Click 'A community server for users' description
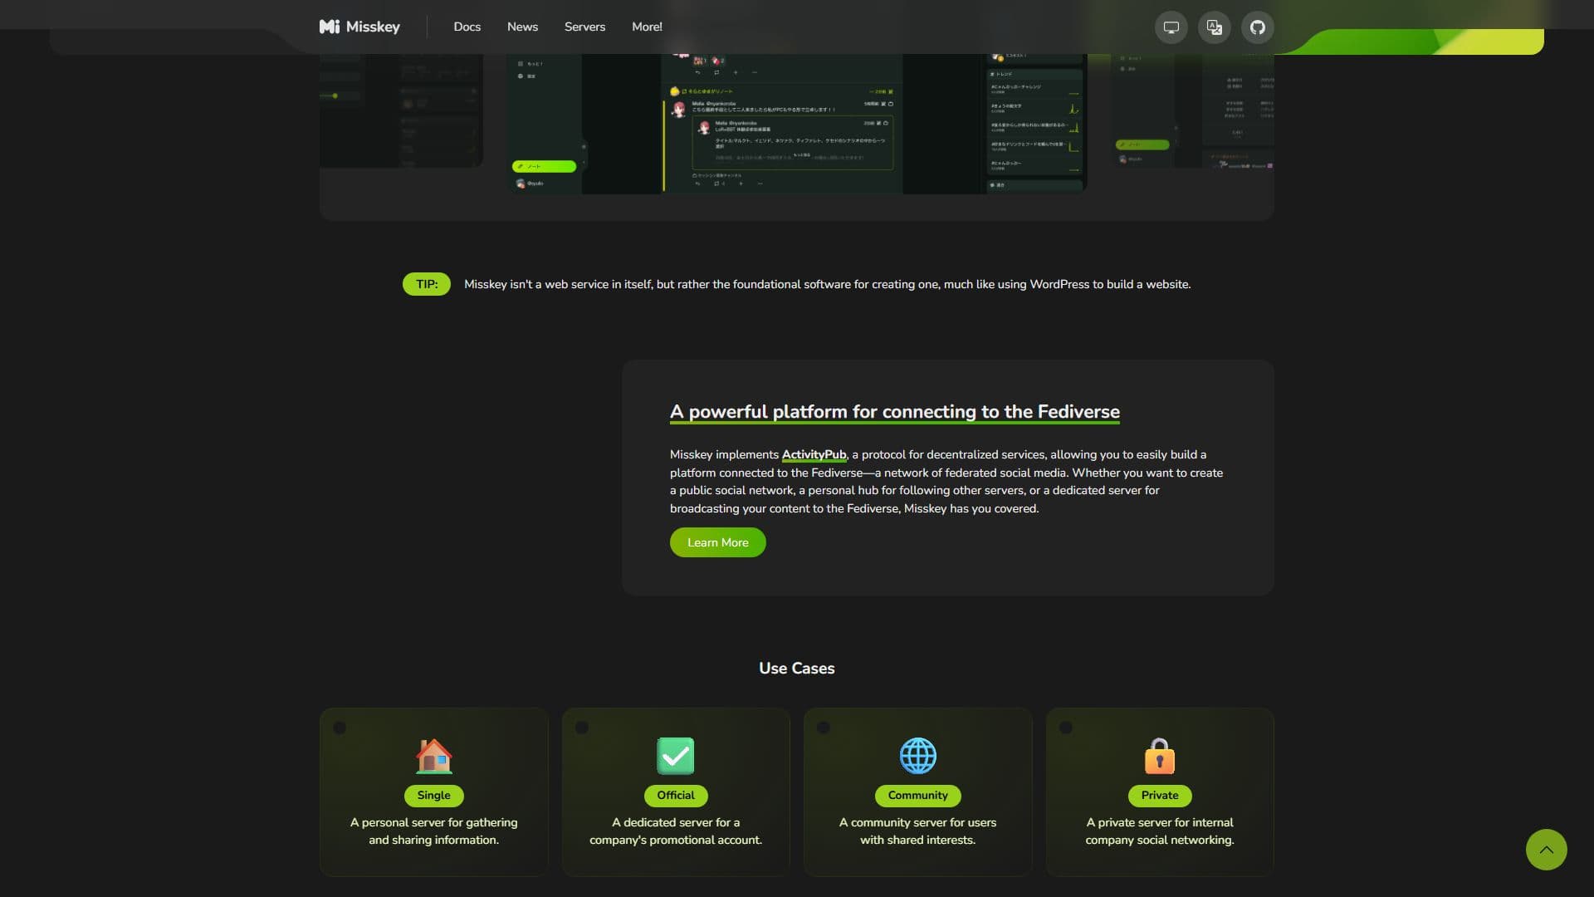 point(917,831)
